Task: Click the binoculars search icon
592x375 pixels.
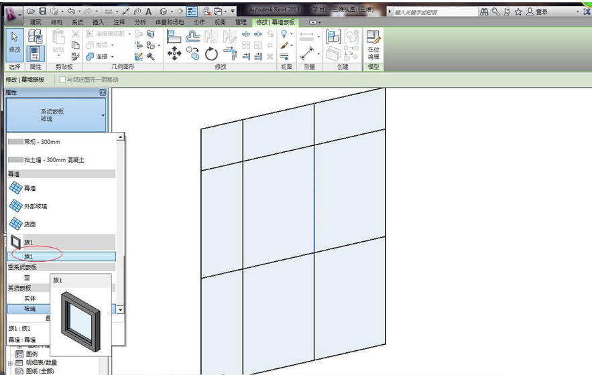Action: [x=485, y=11]
